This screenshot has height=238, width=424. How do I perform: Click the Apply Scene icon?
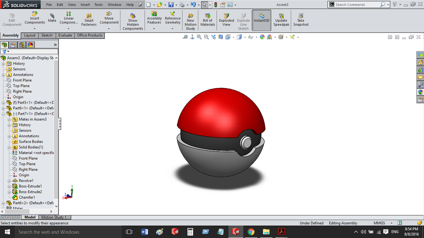coord(269,37)
